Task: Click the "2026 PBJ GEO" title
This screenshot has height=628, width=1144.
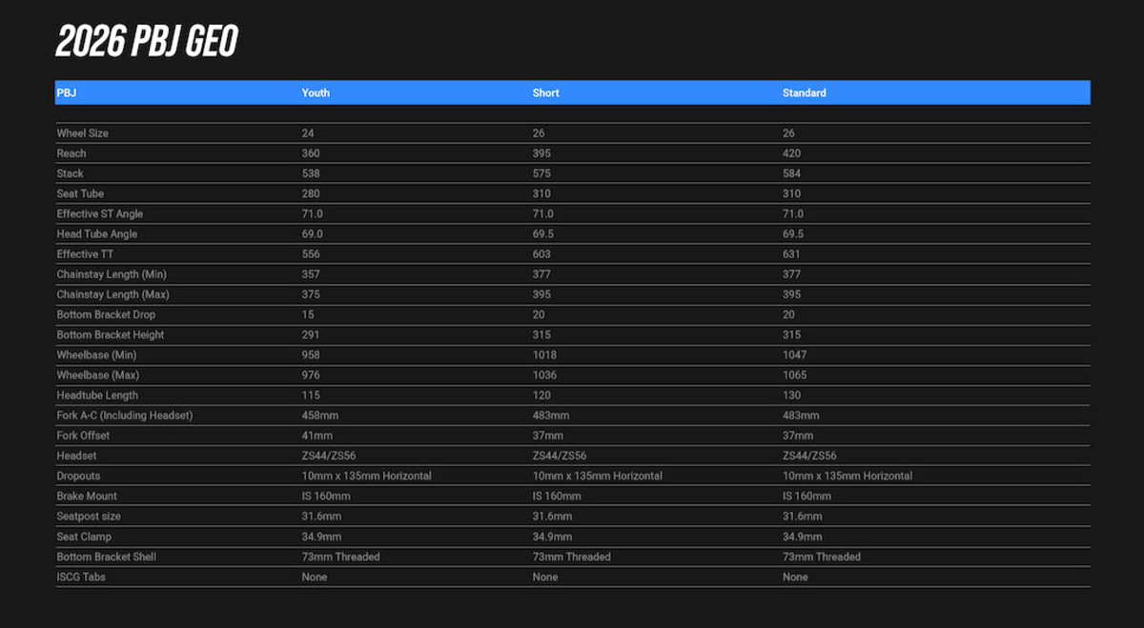Action: [x=146, y=42]
